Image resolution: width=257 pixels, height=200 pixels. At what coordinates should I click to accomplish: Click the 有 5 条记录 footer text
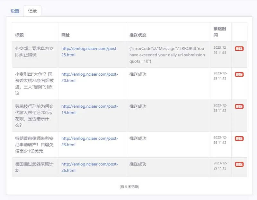pos(129,187)
